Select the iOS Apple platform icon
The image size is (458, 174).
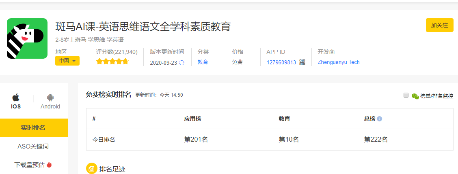click(x=16, y=97)
